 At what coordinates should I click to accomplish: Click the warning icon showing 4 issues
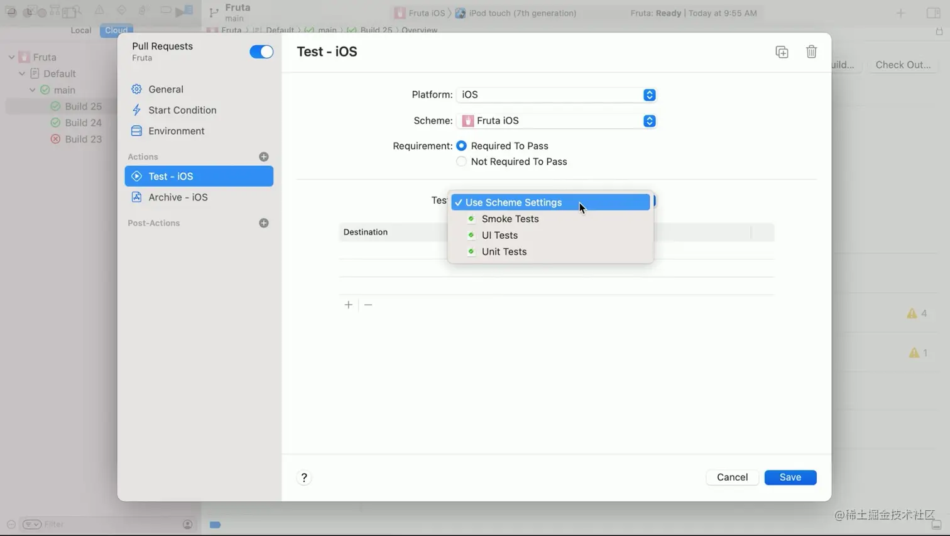click(912, 313)
